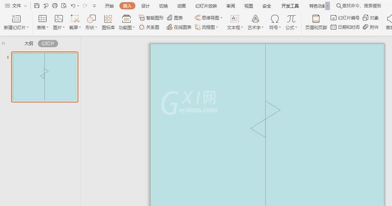Screen dimensions: 392x206
Task: Open the 审阅 tab
Action: point(231,6)
